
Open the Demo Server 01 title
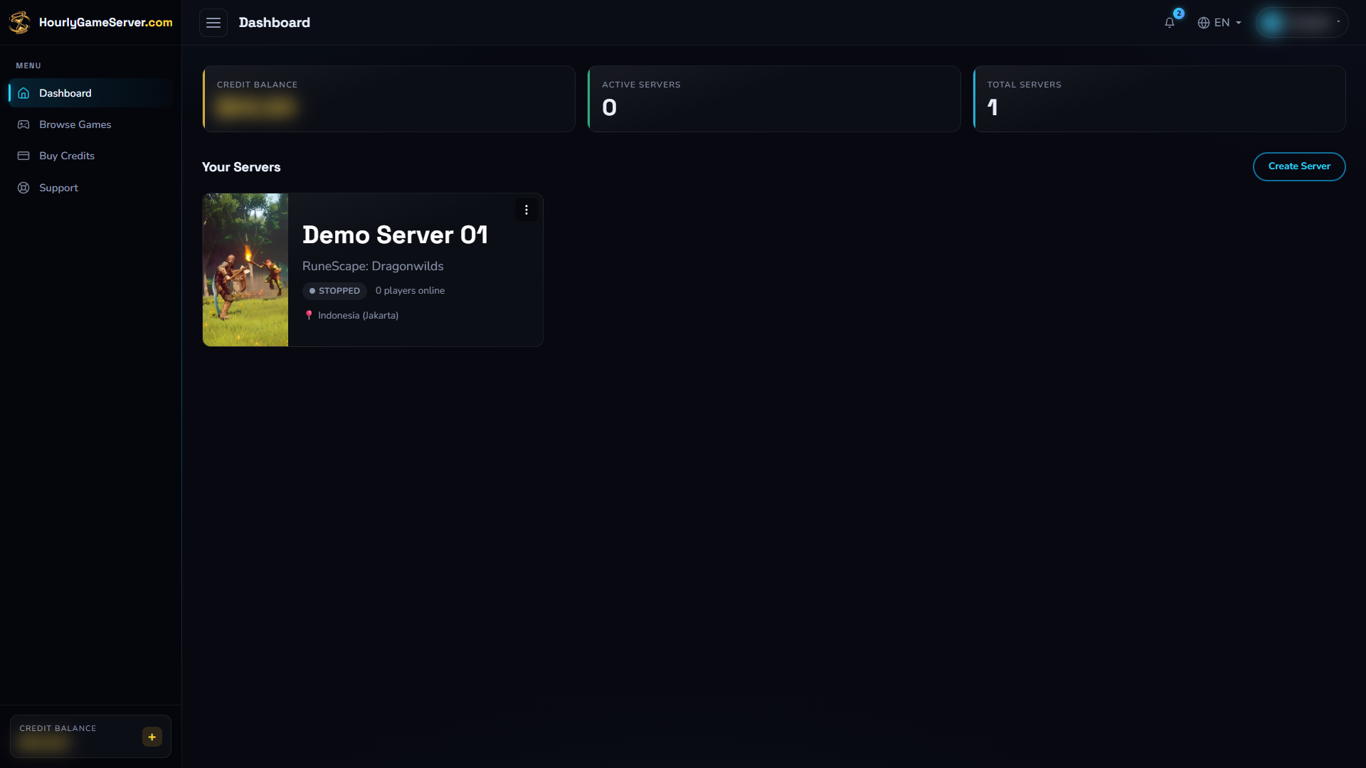point(395,235)
